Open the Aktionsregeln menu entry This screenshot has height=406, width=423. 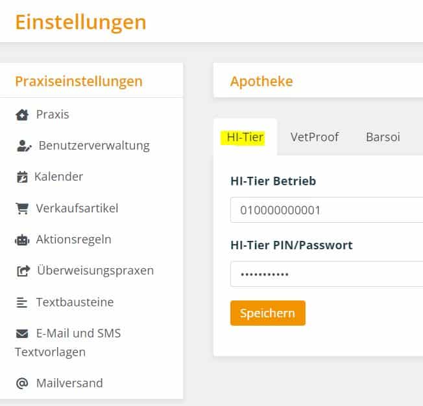click(x=74, y=240)
